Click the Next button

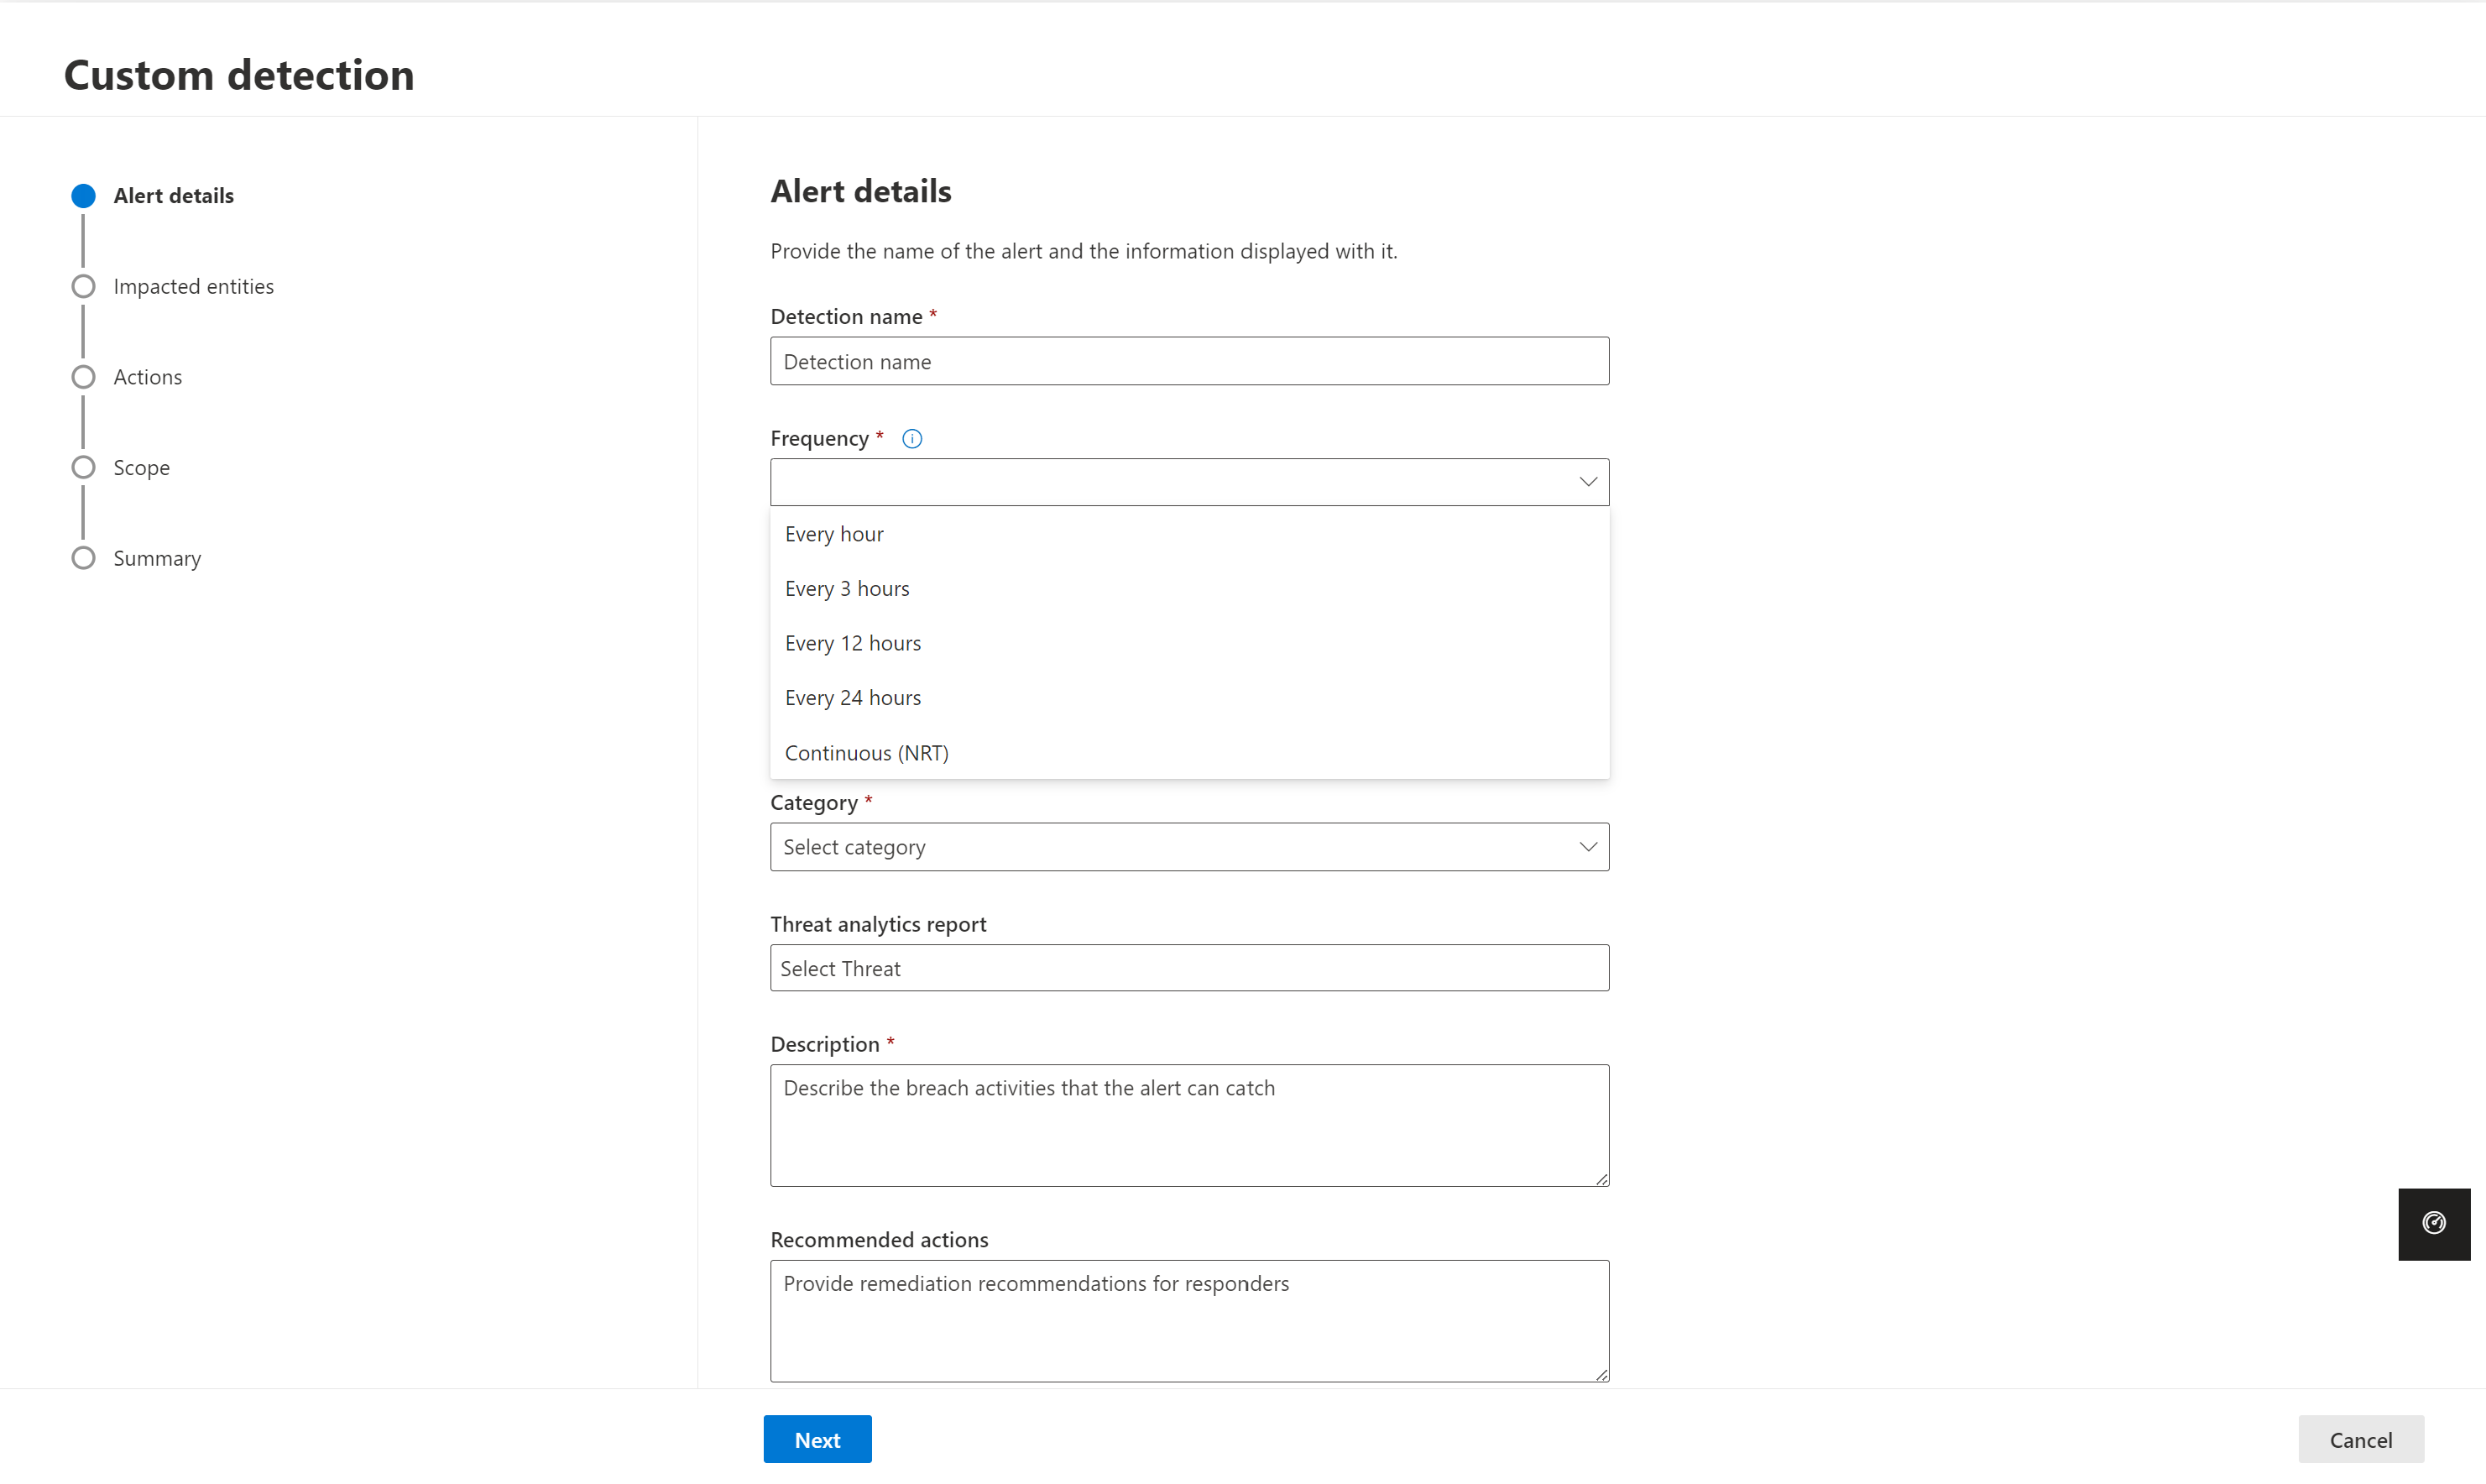point(817,1439)
